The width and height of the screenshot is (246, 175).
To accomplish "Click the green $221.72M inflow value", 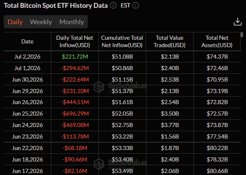I will (x=75, y=57).
